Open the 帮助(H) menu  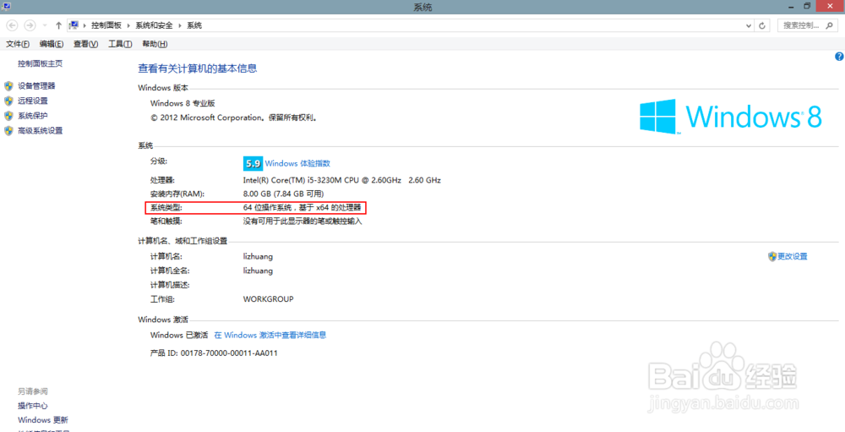click(x=155, y=44)
